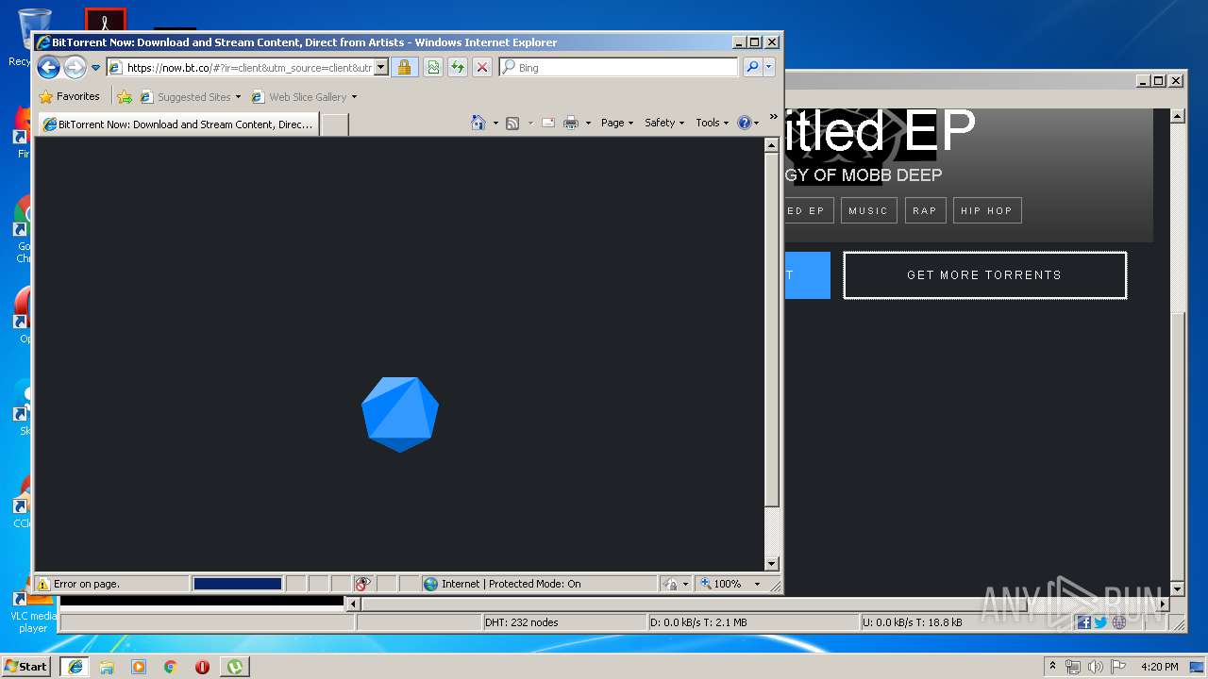Toggle the Compatibility View icon
This screenshot has width=1208, height=679.
[433, 67]
